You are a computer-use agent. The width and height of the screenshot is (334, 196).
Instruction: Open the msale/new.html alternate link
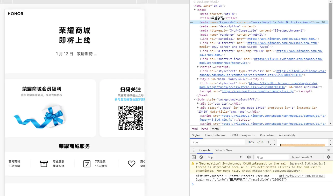coord(282,43)
